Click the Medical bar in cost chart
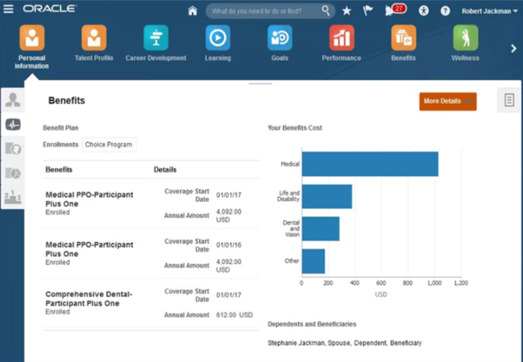 pos(369,164)
